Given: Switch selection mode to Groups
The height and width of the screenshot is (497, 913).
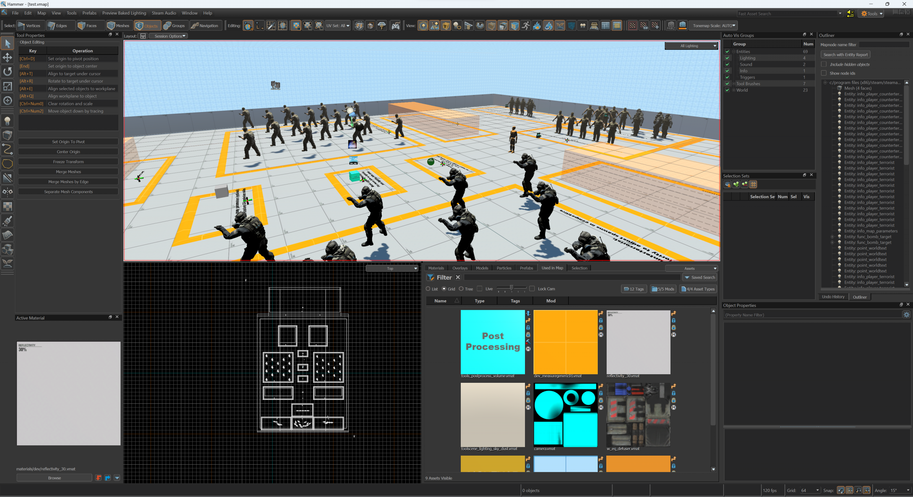Looking at the screenshot, I should [175, 26].
